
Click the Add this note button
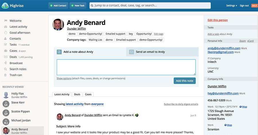point(185,81)
